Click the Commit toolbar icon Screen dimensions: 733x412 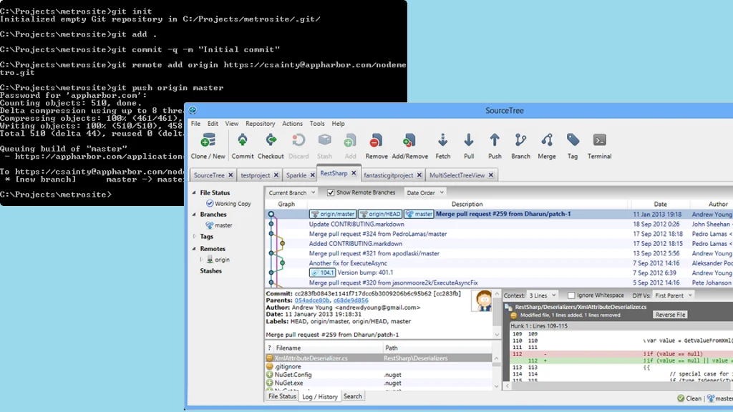243,141
